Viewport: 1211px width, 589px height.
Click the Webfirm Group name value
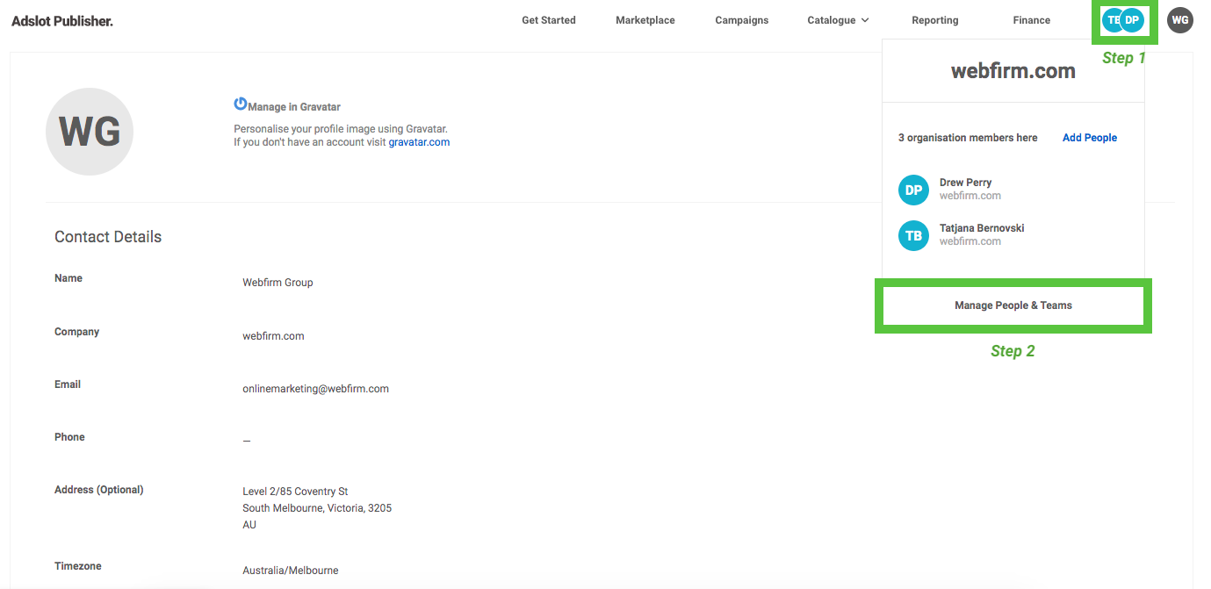(278, 283)
